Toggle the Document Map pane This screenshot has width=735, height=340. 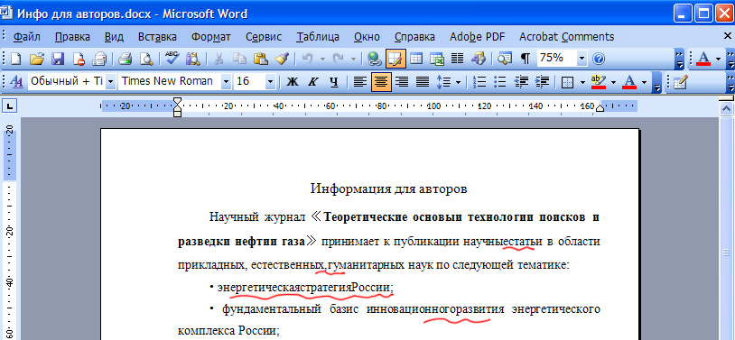pyautogui.click(x=505, y=59)
